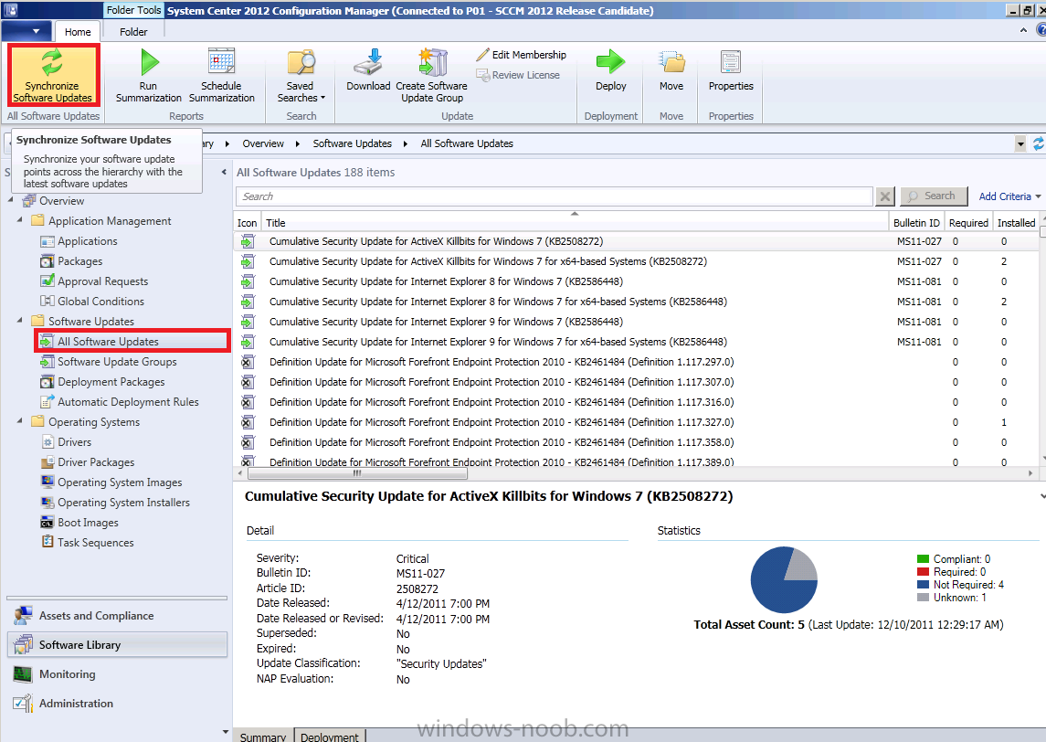This screenshot has width=1046, height=742.
Task: Select Packages in the tree
Action: click(79, 261)
